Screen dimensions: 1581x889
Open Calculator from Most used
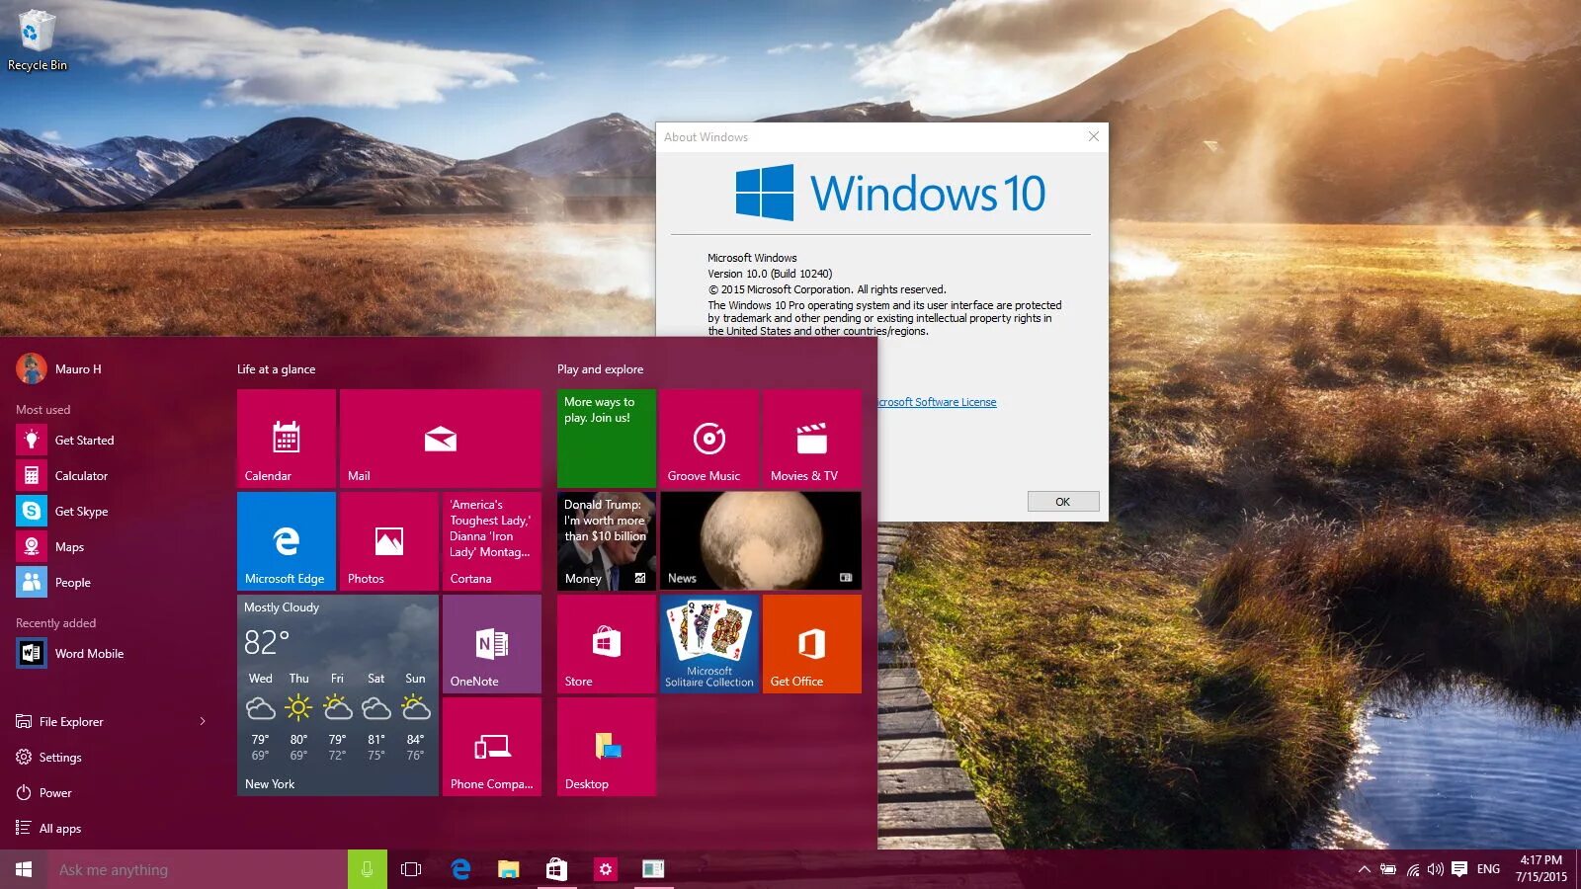click(83, 475)
